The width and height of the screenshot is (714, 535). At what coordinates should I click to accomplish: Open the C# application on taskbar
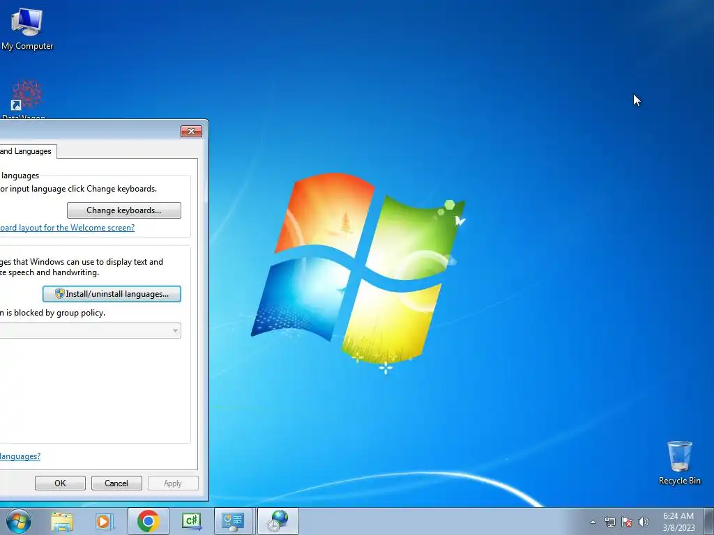point(191,521)
